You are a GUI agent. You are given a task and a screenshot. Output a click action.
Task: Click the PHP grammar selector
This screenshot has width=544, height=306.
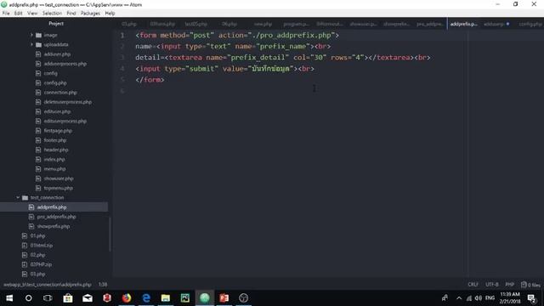point(510,285)
